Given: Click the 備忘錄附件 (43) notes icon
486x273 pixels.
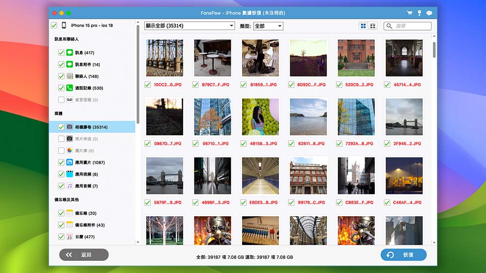Looking at the screenshot, I should click(x=69, y=225).
